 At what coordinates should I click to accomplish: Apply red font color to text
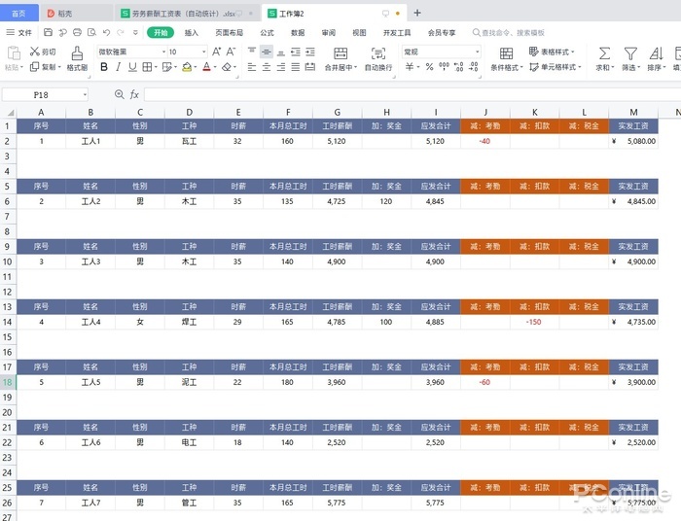coord(206,67)
